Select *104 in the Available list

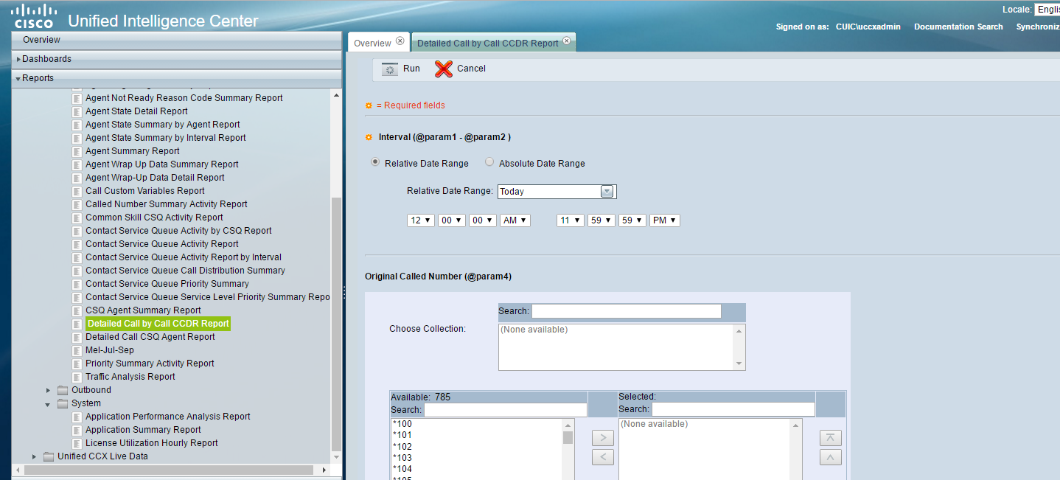[402, 468]
